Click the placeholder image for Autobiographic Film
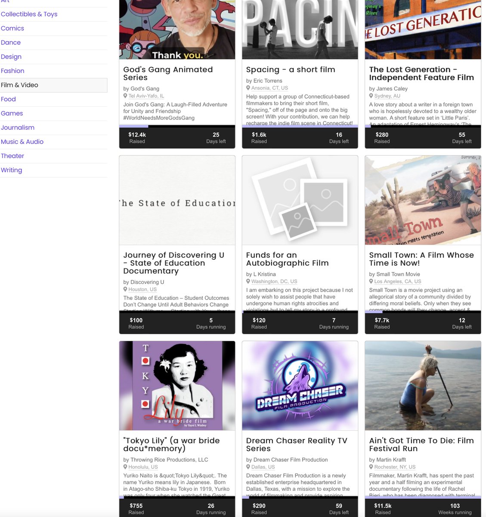 click(x=300, y=200)
